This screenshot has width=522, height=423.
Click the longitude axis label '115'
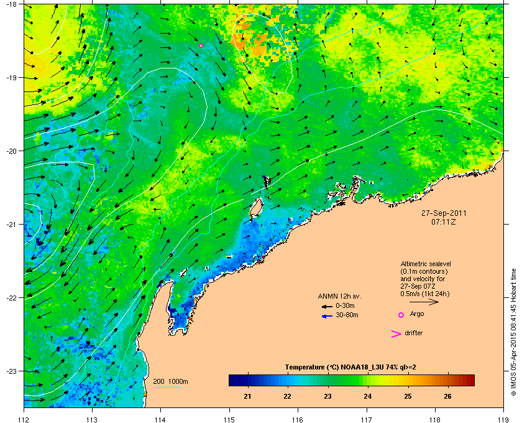[x=229, y=419]
